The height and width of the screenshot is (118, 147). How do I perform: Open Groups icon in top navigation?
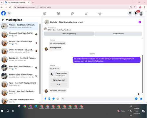[100, 13]
